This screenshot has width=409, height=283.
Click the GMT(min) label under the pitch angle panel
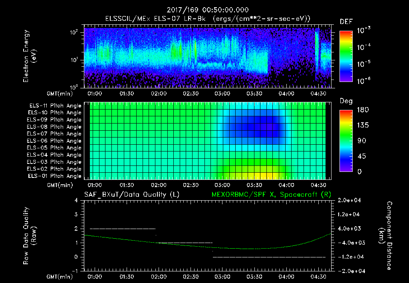60,185
